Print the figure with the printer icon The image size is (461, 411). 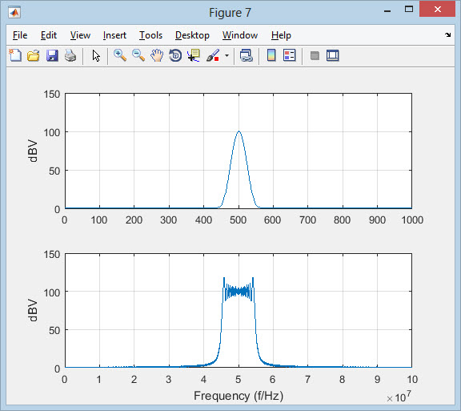coord(70,55)
